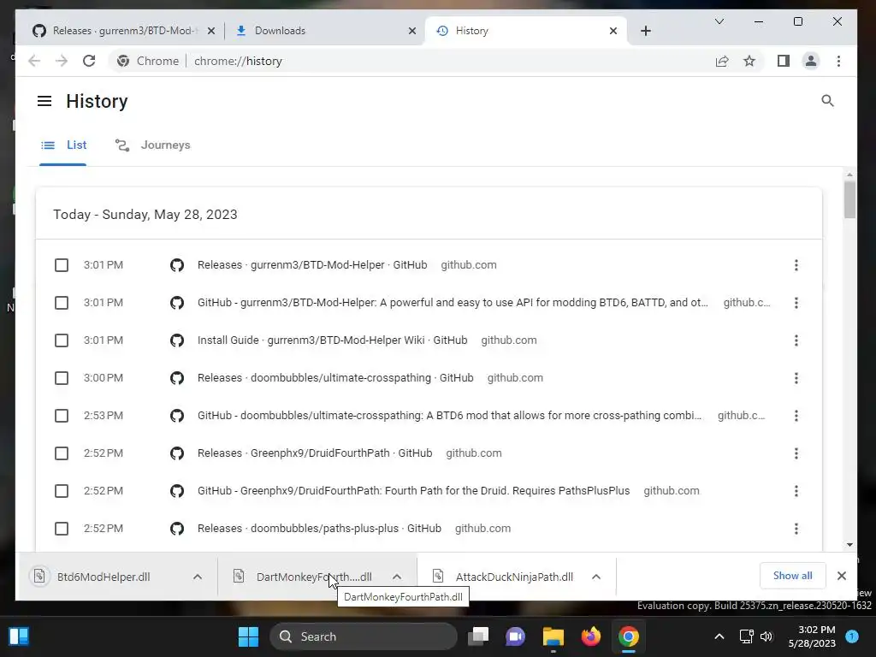This screenshot has width=876, height=657.
Task: Switch to the List tab
Action: click(x=63, y=145)
